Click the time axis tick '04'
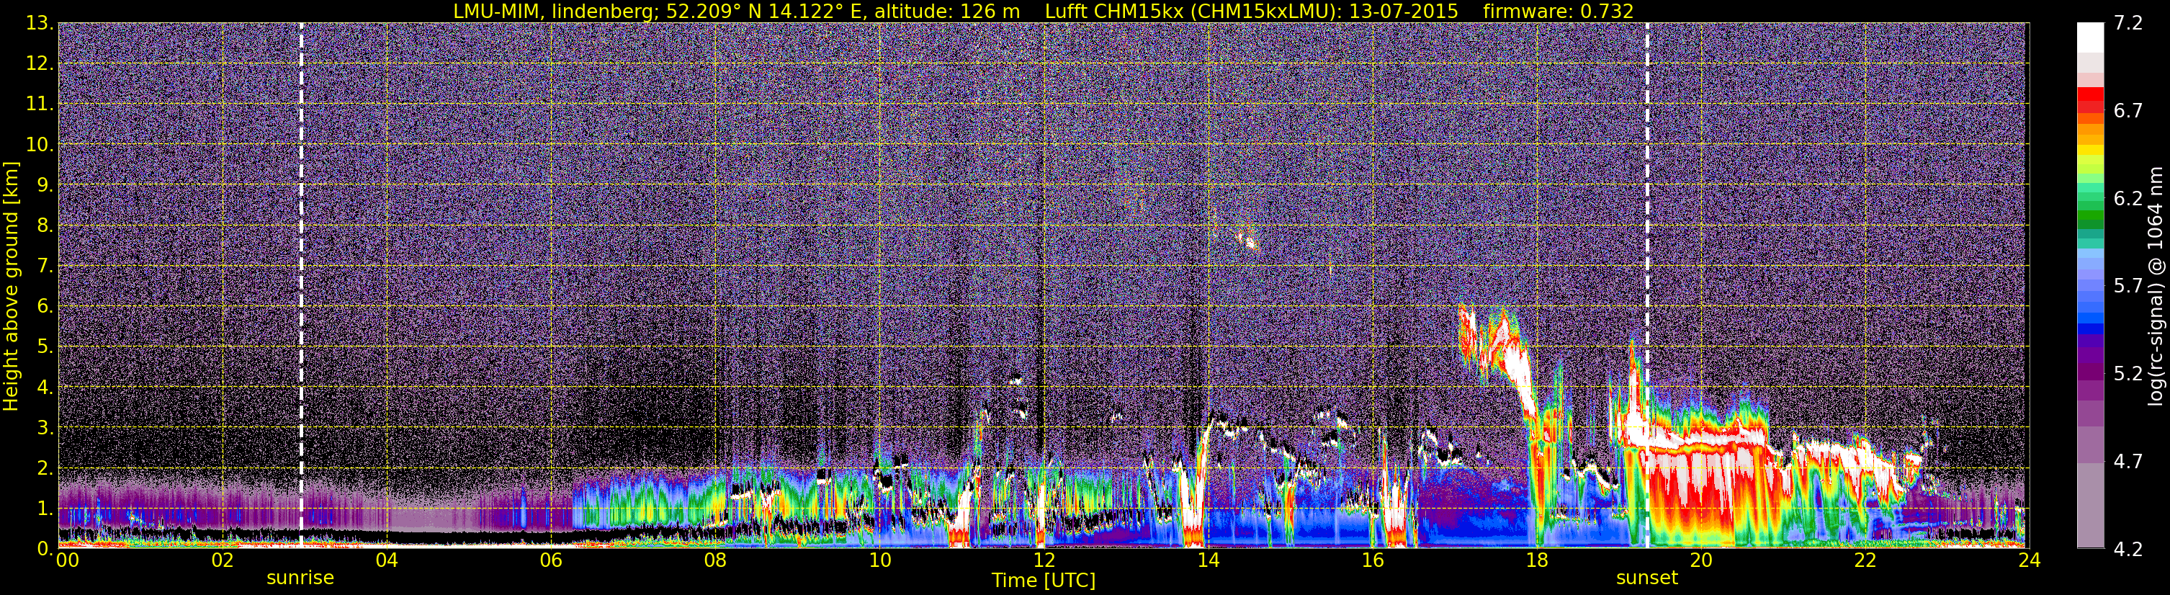 (x=387, y=560)
